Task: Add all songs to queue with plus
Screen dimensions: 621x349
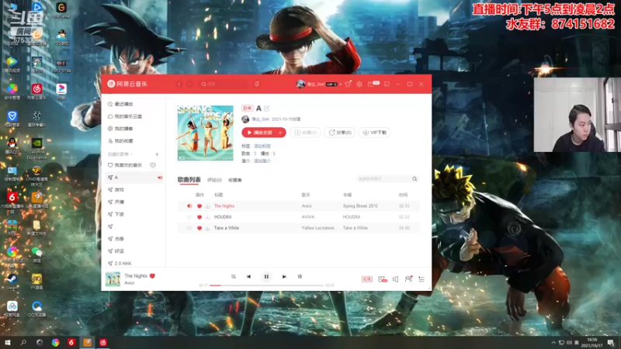Action: pyautogui.click(x=280, y=133)
